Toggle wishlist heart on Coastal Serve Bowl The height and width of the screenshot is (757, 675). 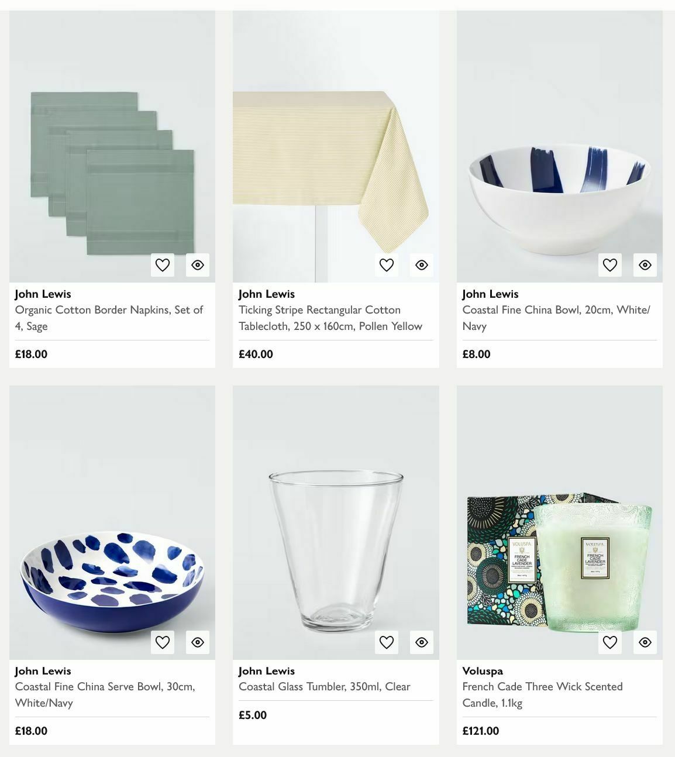point(162,642)
